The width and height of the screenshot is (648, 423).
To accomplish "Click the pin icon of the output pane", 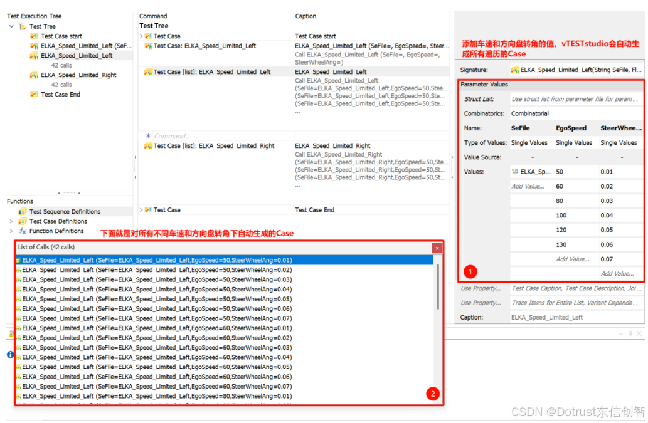I will click(630, 333).
